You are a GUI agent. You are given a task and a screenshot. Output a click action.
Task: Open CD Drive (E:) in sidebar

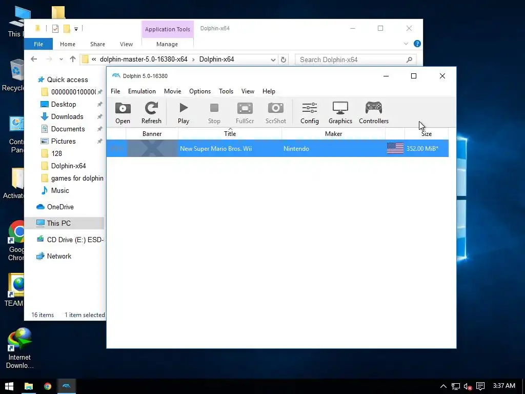[70, 240]
